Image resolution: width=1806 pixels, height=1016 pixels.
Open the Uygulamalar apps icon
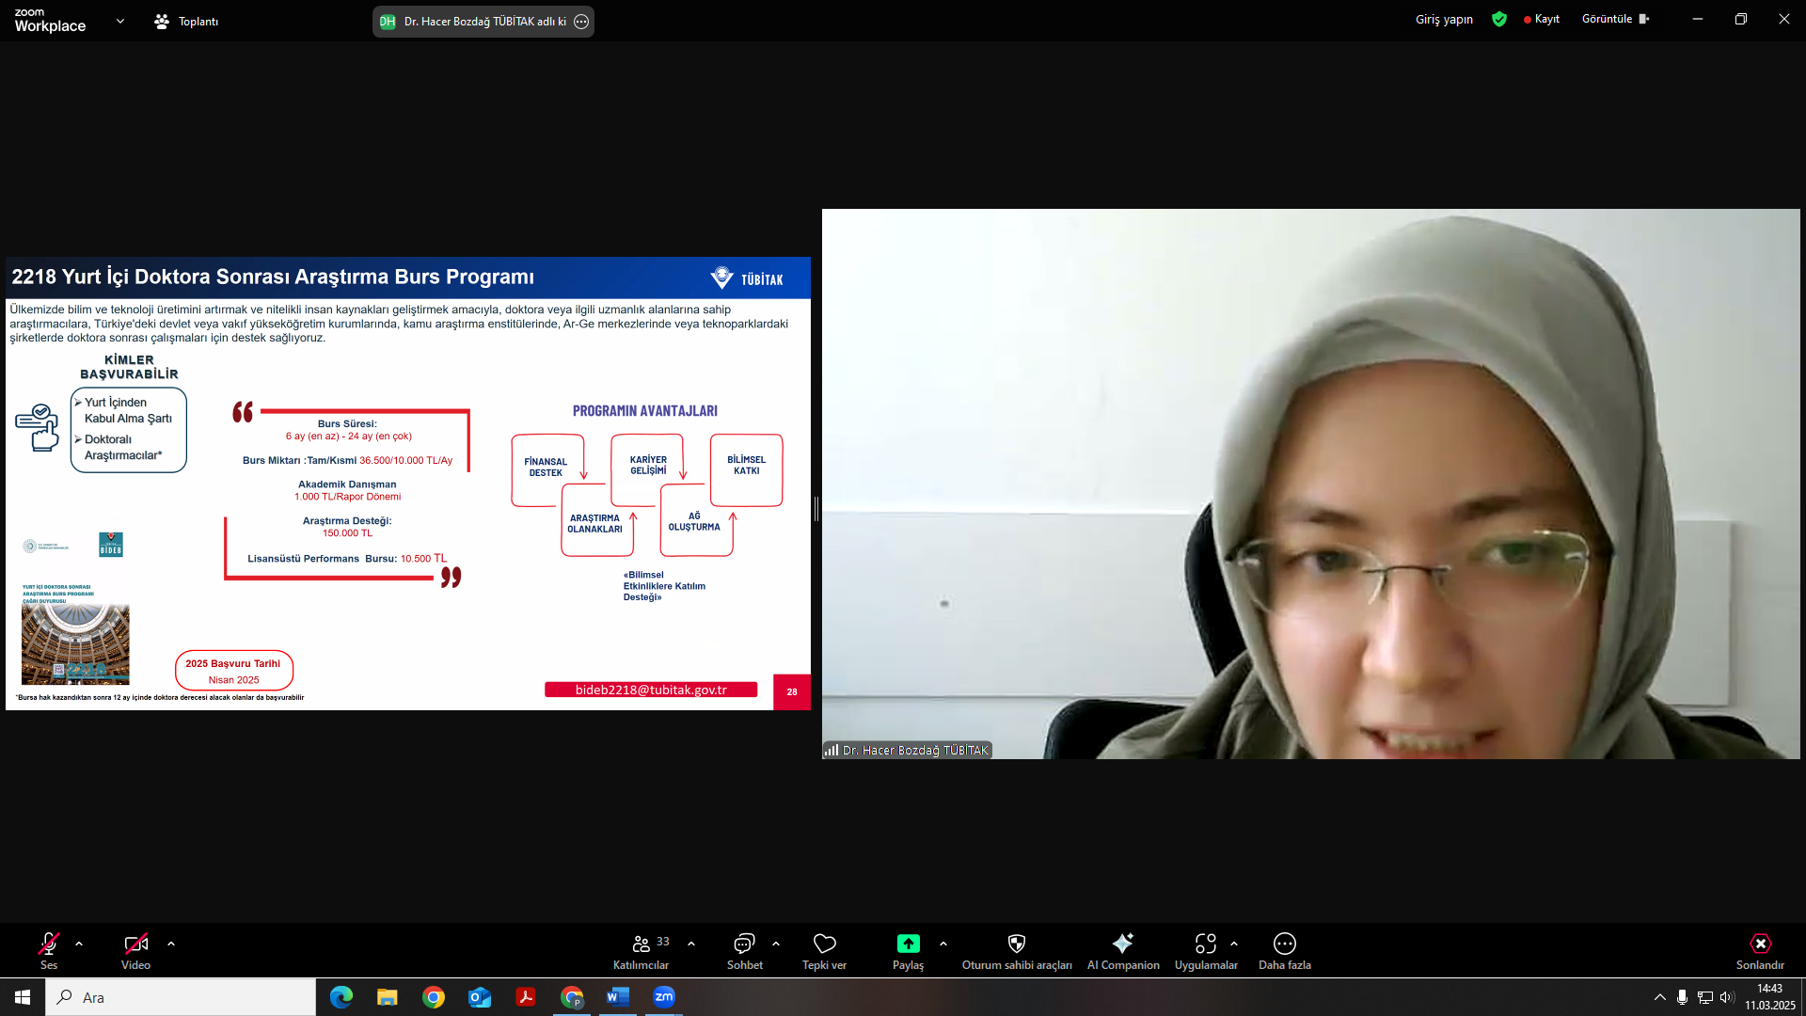[1205, 944]
